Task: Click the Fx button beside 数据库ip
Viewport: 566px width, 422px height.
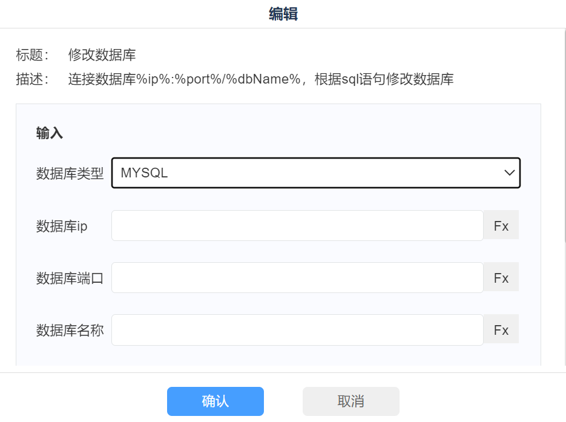Action: (x=501, y=226)
